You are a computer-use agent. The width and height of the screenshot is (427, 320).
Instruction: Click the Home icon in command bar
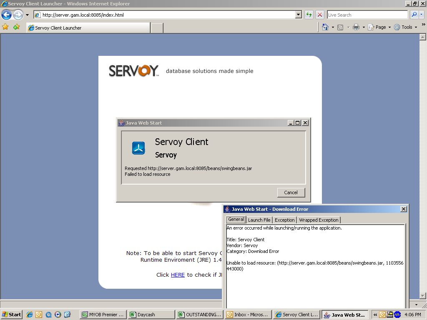pyautogui.click(x=325, y=27)
